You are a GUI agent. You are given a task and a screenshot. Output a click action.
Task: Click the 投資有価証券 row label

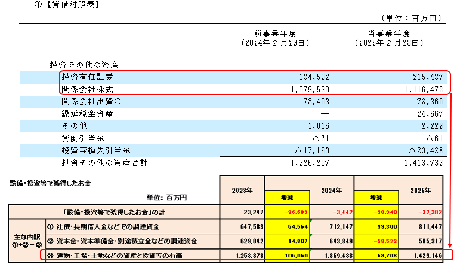88,77
